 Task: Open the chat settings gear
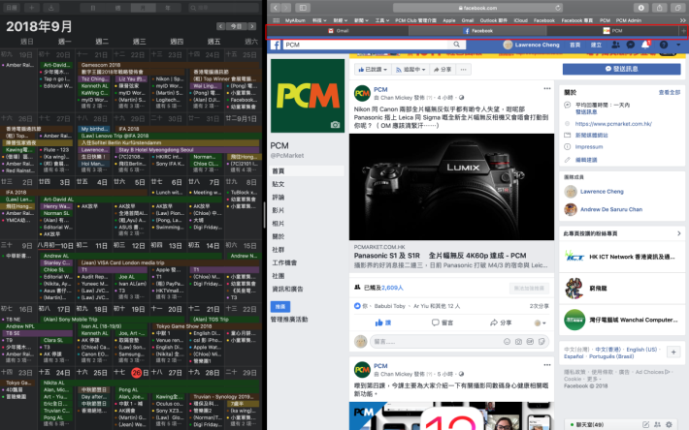[x=669, y=424]
